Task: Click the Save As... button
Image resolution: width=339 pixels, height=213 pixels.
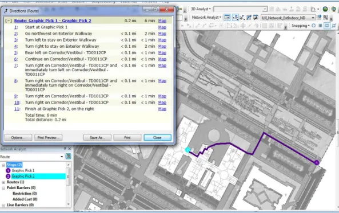Action: click(x=97, y=137)
